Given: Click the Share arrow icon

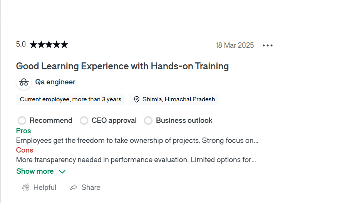Looking at the screenshot, I should click(x=74, y=188).
